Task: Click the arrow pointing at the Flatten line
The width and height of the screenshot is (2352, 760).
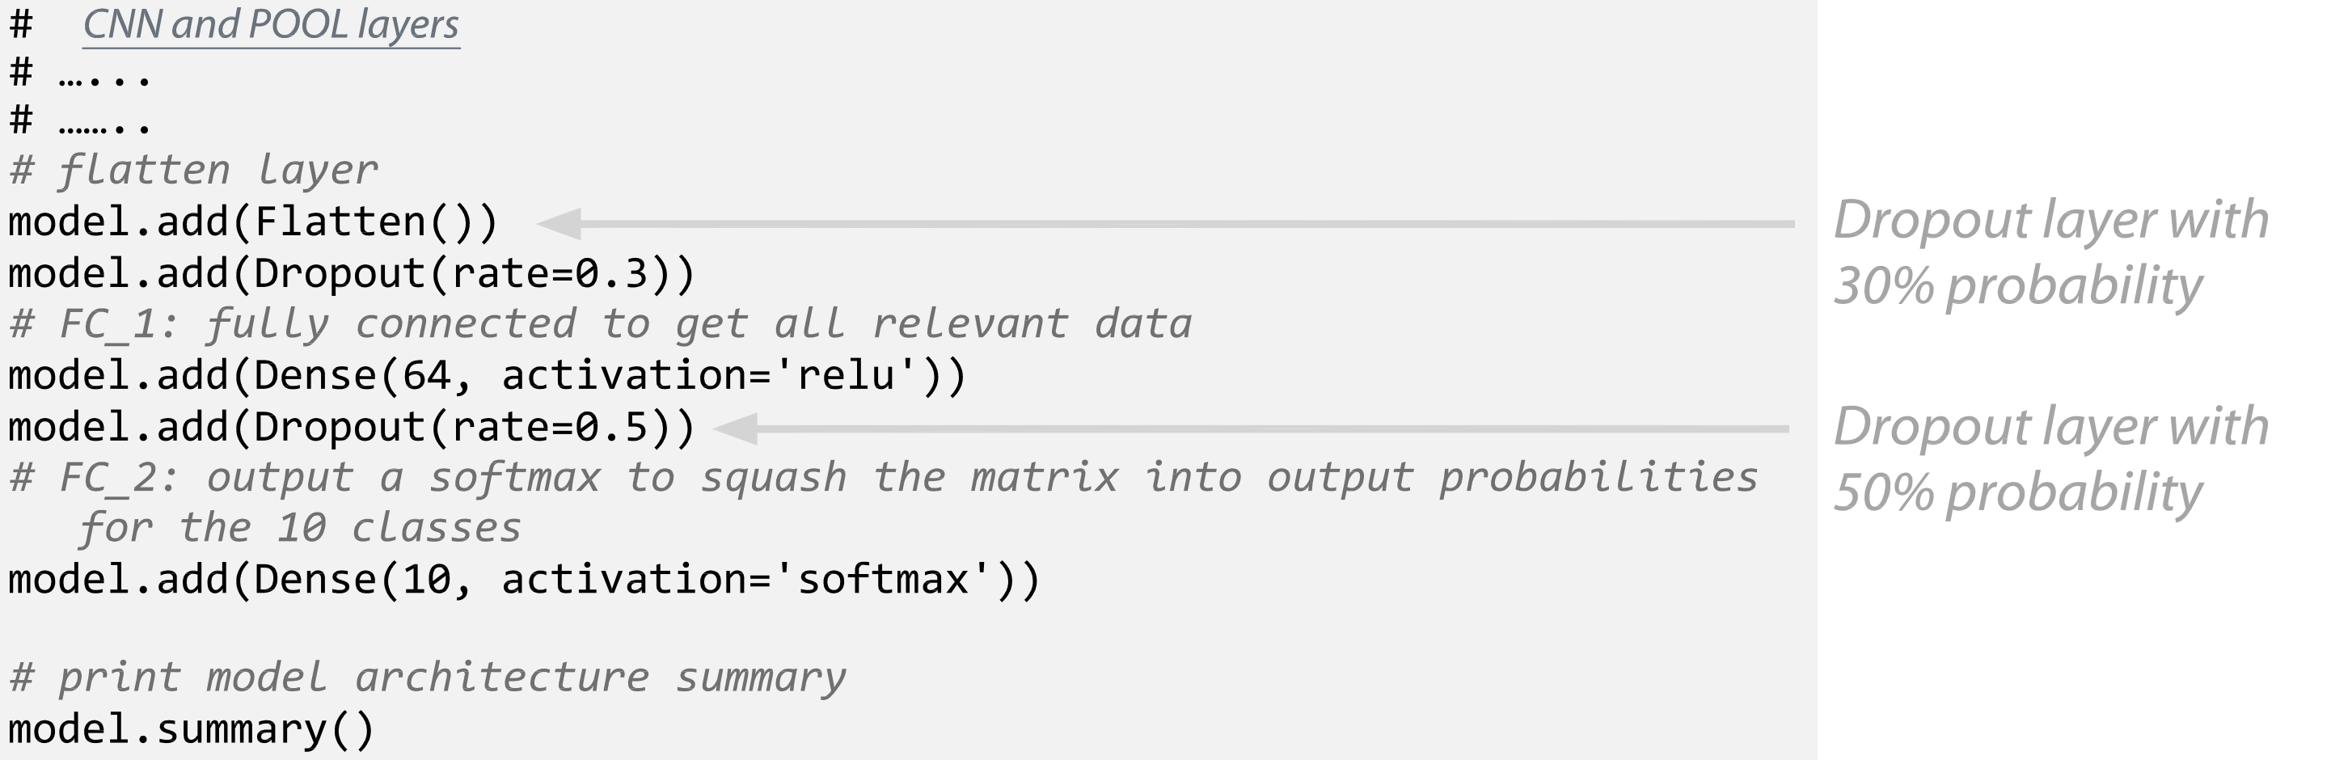Action: [1164, 224]
